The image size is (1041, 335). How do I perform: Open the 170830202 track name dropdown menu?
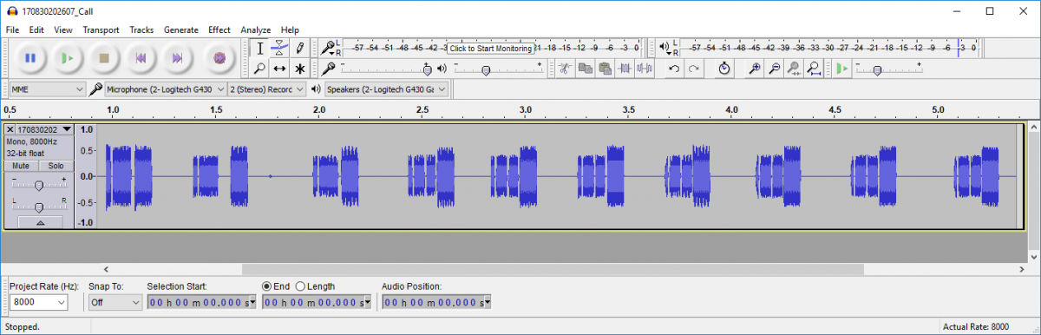44,129
